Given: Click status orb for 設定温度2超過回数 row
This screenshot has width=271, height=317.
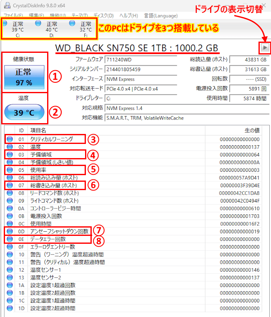Looking at the screenshot, I should tap(10, 293).
